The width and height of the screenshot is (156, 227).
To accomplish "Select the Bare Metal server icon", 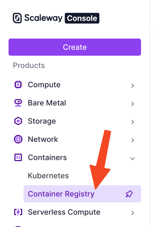I will 18,103.
